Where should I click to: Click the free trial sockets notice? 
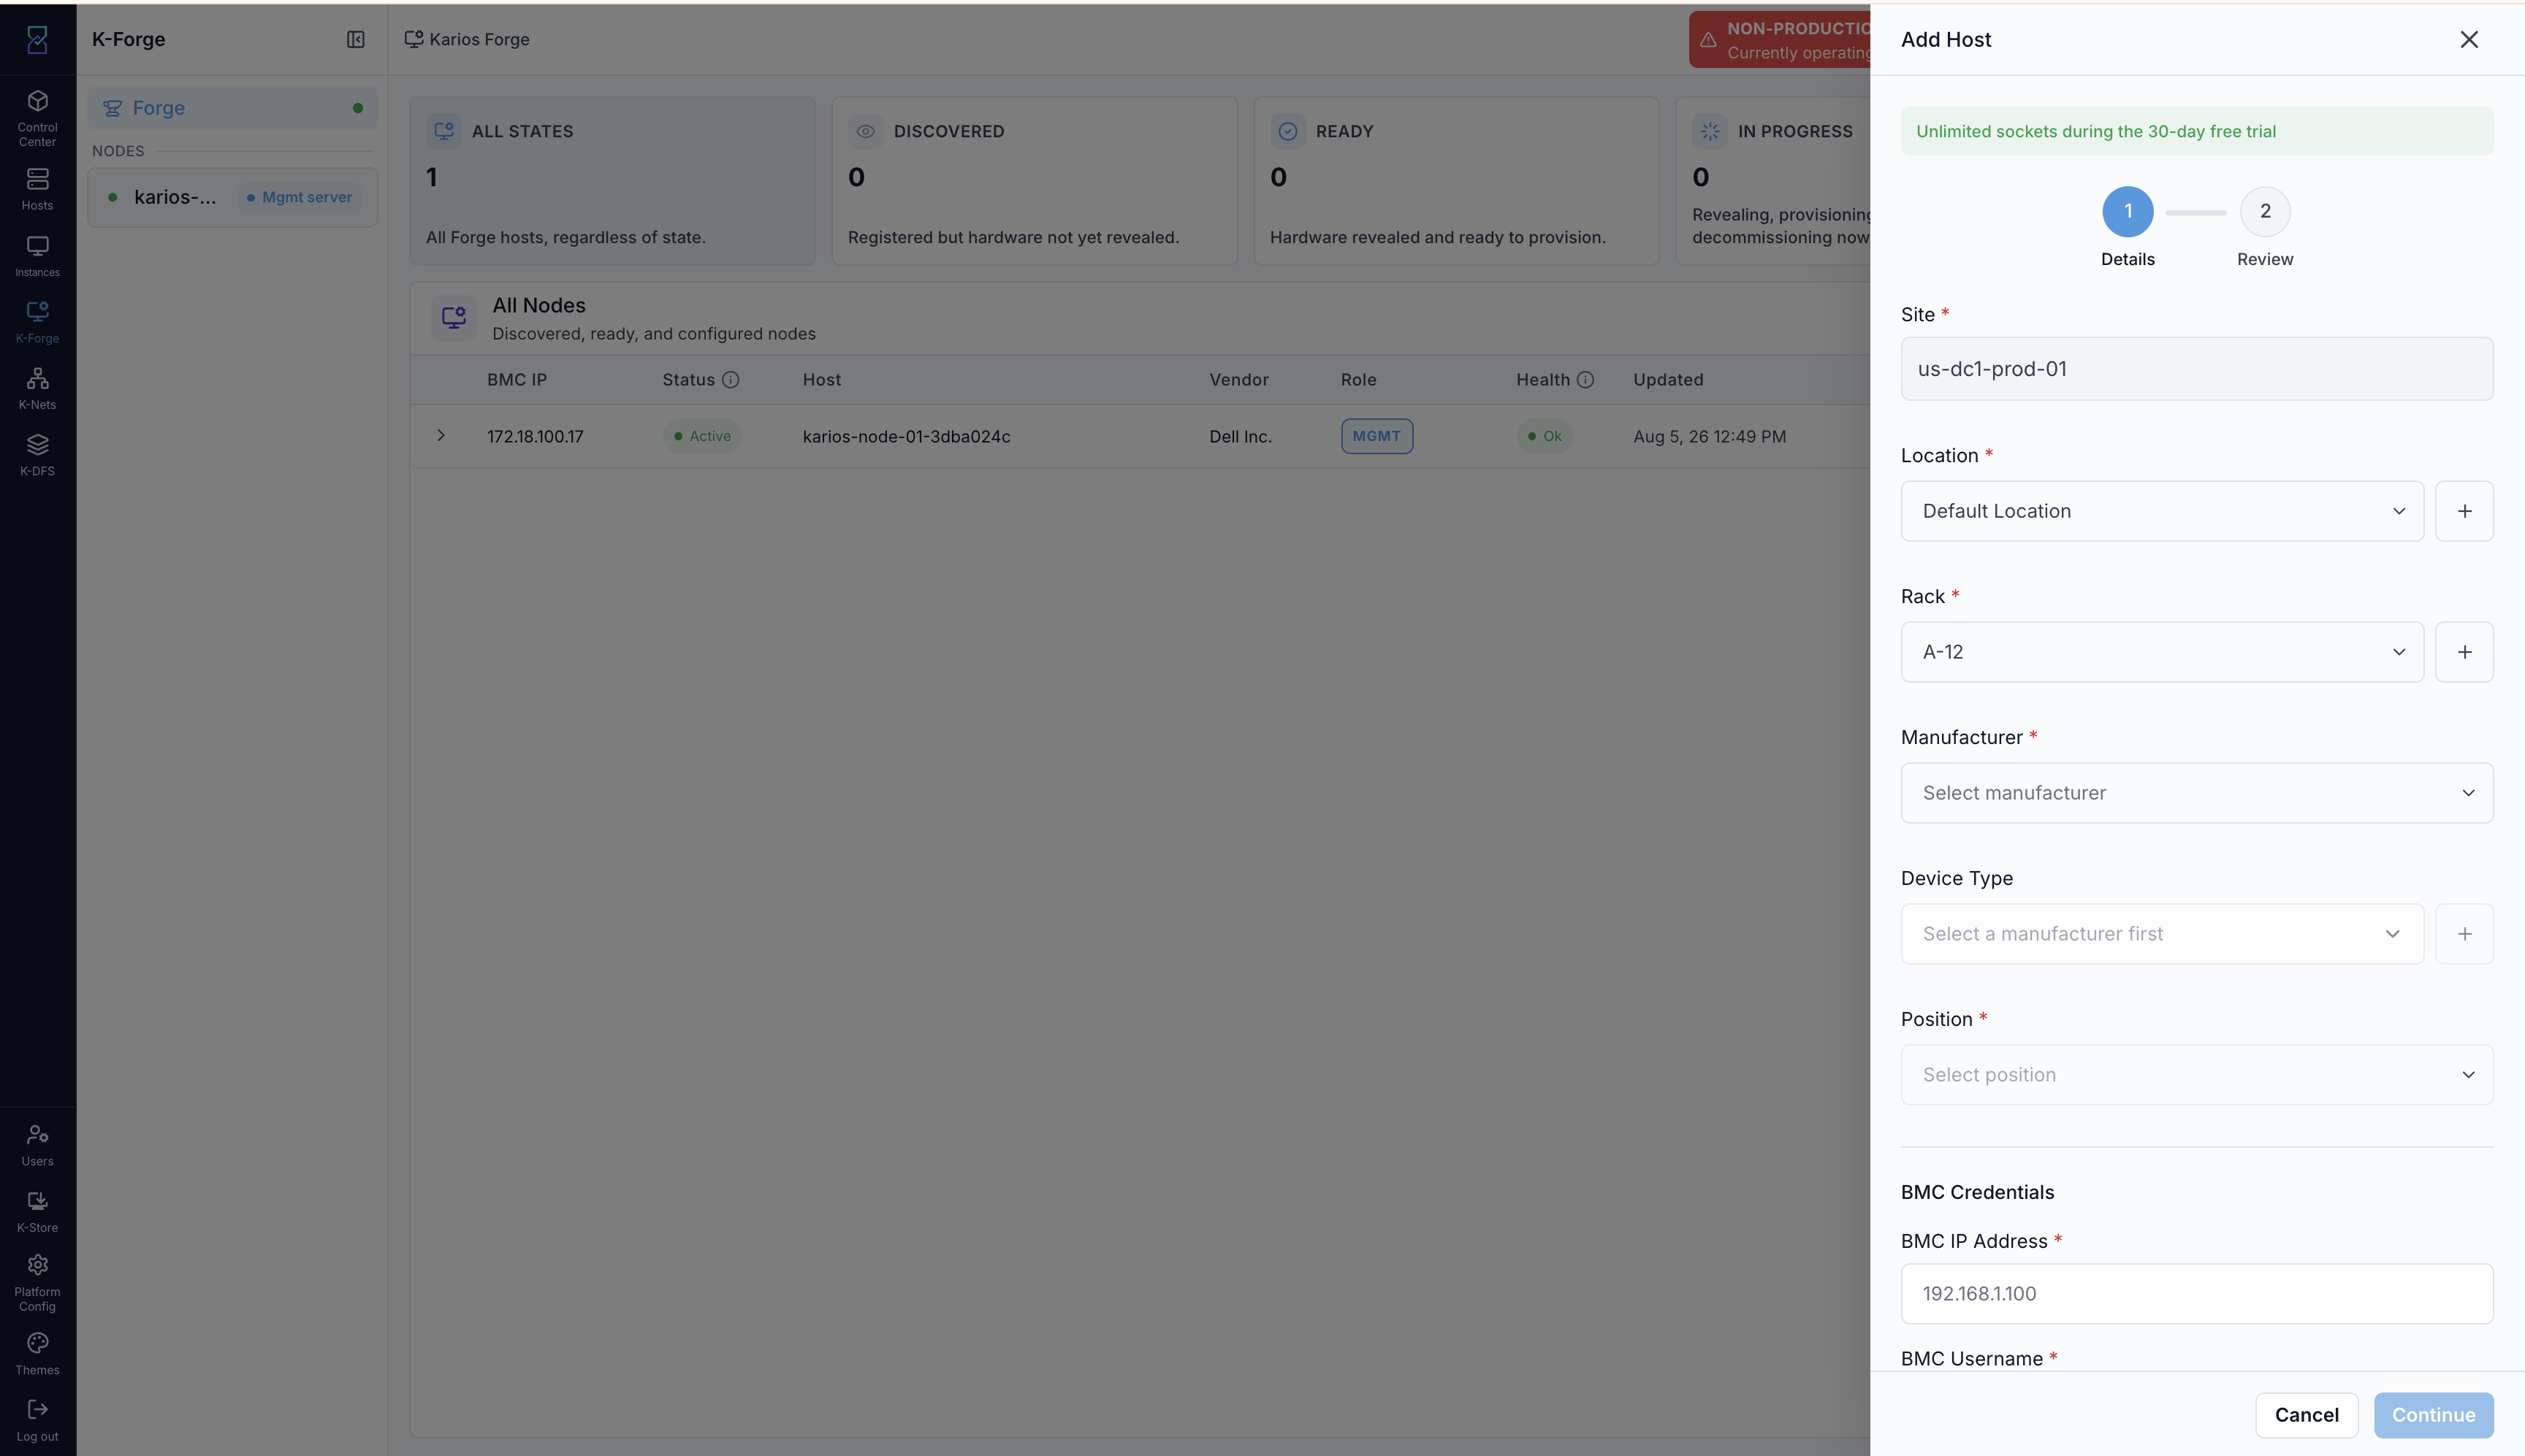pos(2197,131)
